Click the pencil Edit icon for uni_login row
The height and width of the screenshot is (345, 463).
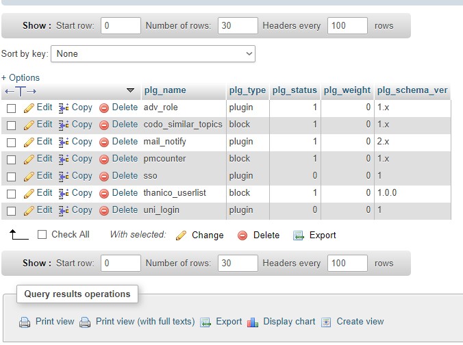click(x=29, y=211)
